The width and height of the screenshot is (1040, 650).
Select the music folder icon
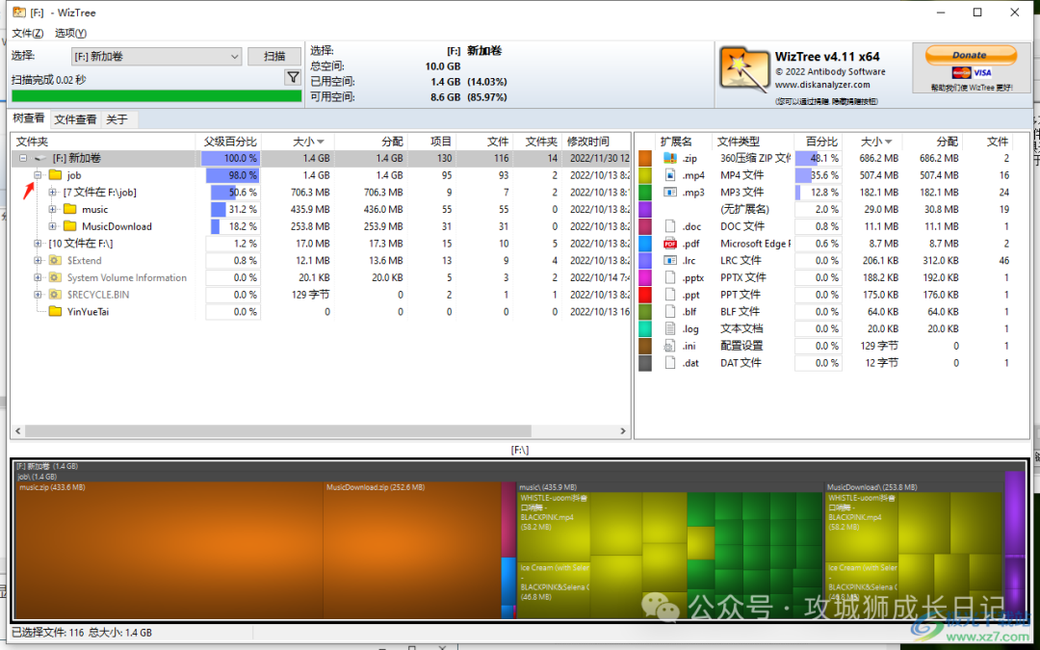point(70,209)
